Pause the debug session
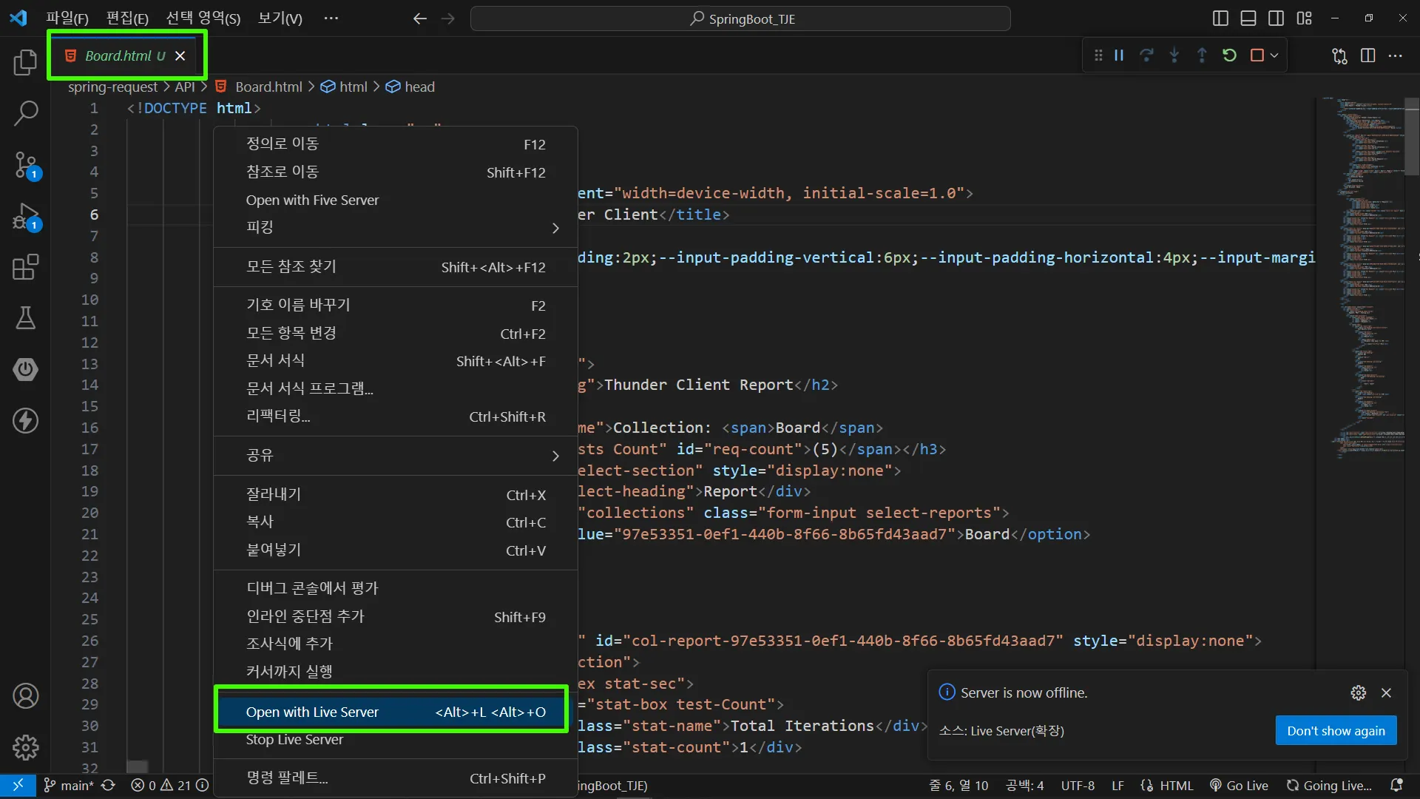1420x799 pixels. point(1119,55)
